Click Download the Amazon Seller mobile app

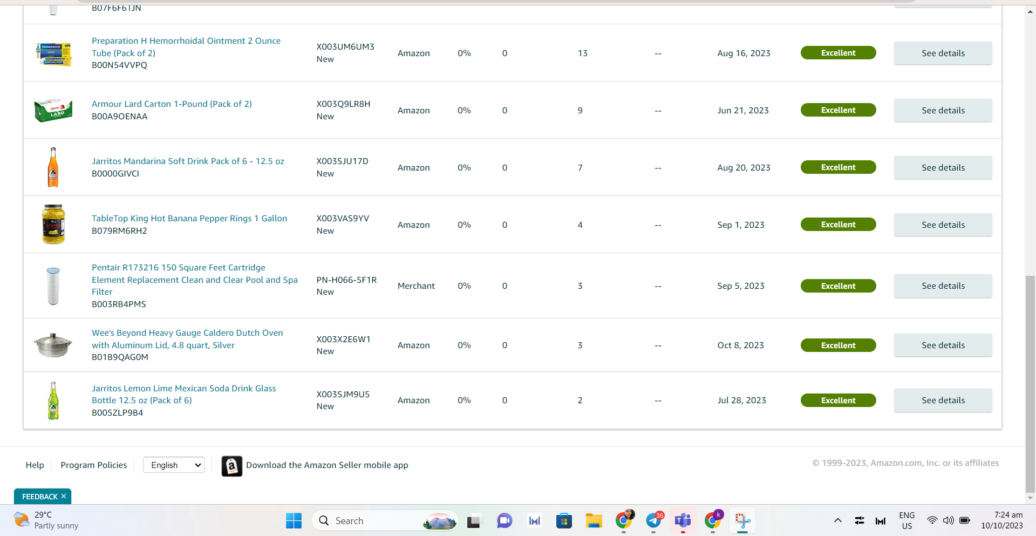(x=327, y=465)
